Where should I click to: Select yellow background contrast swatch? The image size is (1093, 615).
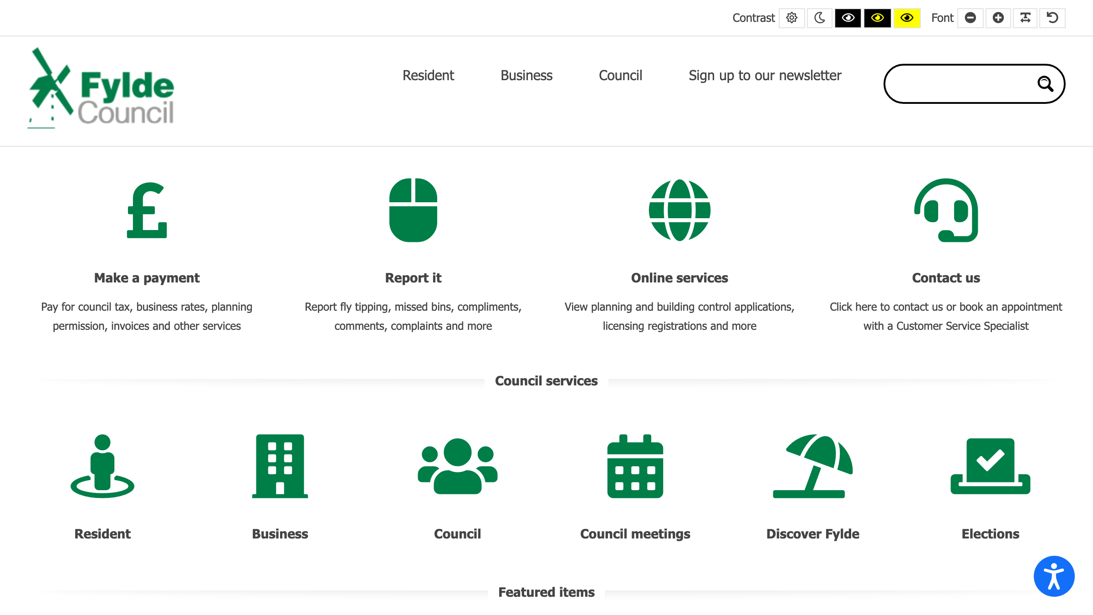(x=907, y=18)
